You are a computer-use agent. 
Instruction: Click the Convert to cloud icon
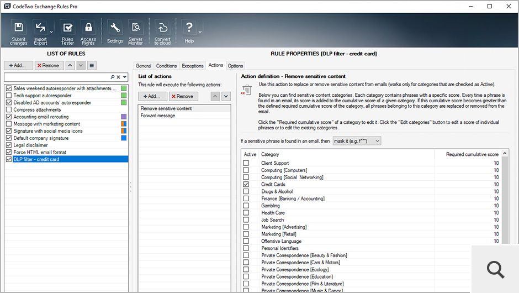(162, 32)
